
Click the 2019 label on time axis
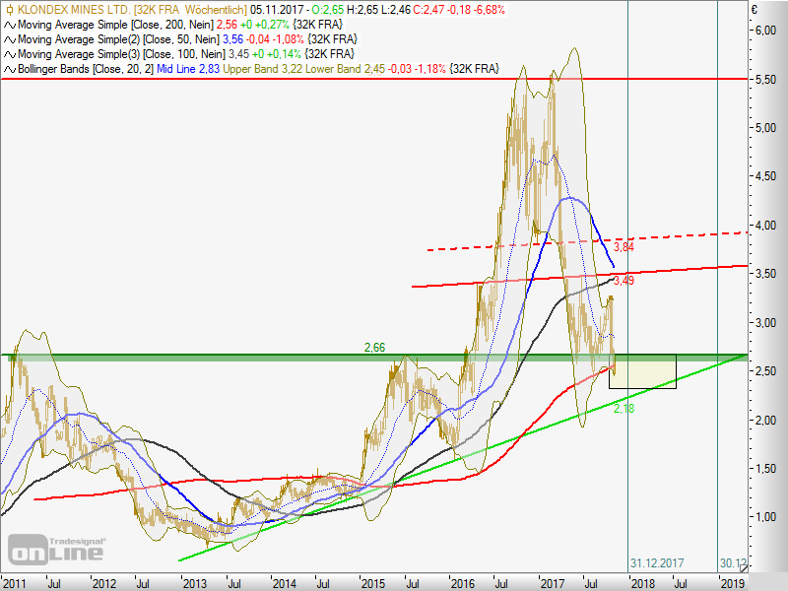(x=732, y=583)
